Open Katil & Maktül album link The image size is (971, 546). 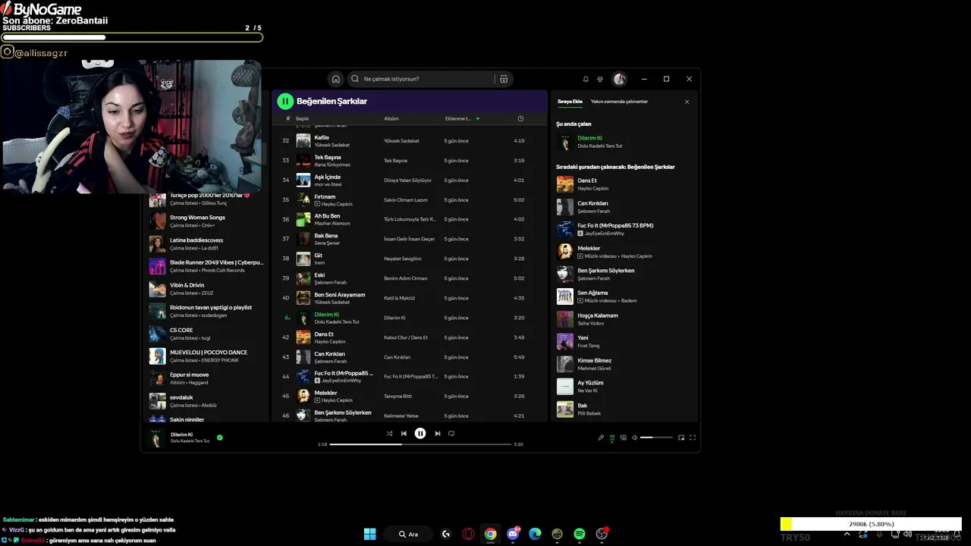(x=399, y=298)
